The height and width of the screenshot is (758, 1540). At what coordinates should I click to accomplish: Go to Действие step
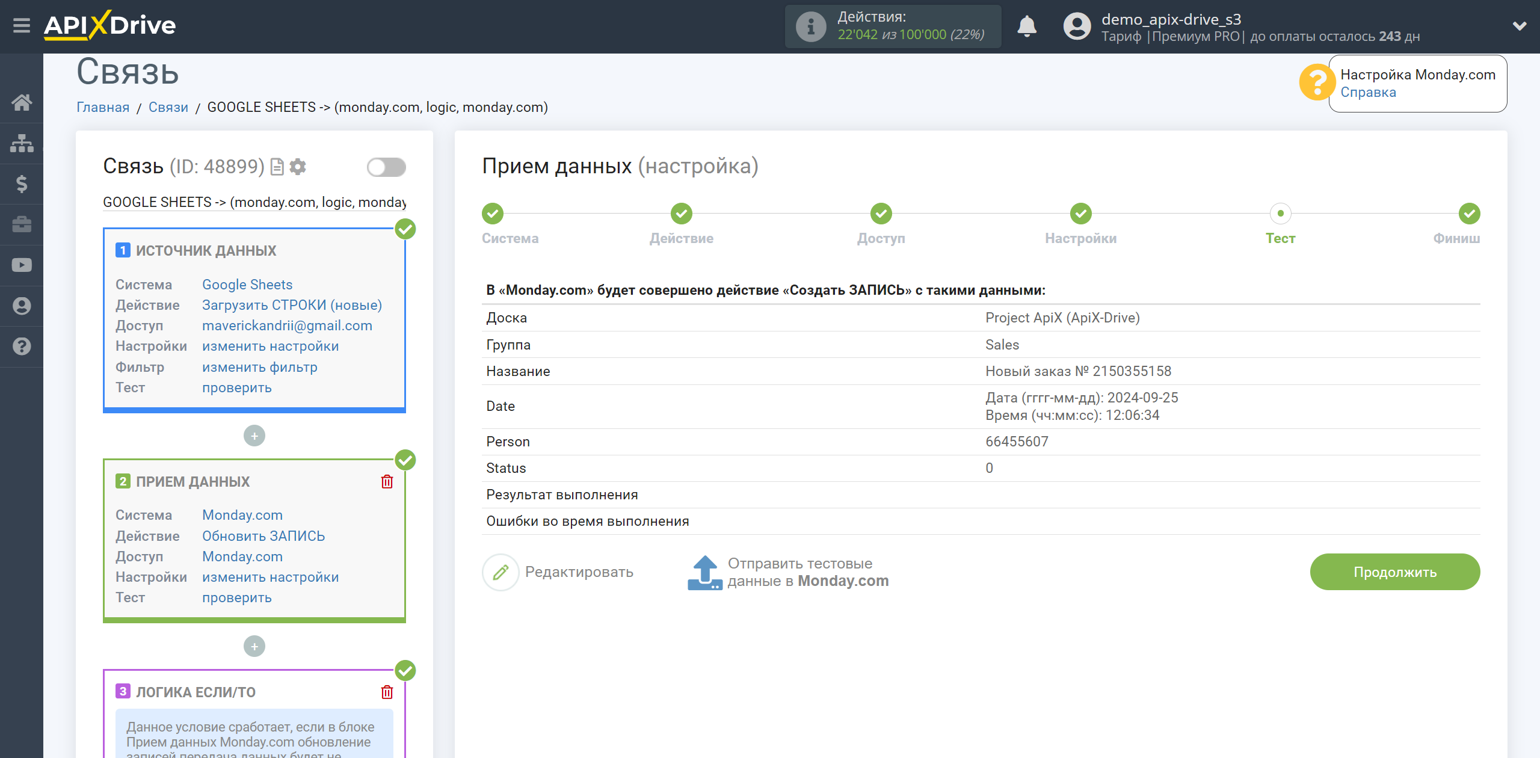pyautogui.click(x=681, y=214)
